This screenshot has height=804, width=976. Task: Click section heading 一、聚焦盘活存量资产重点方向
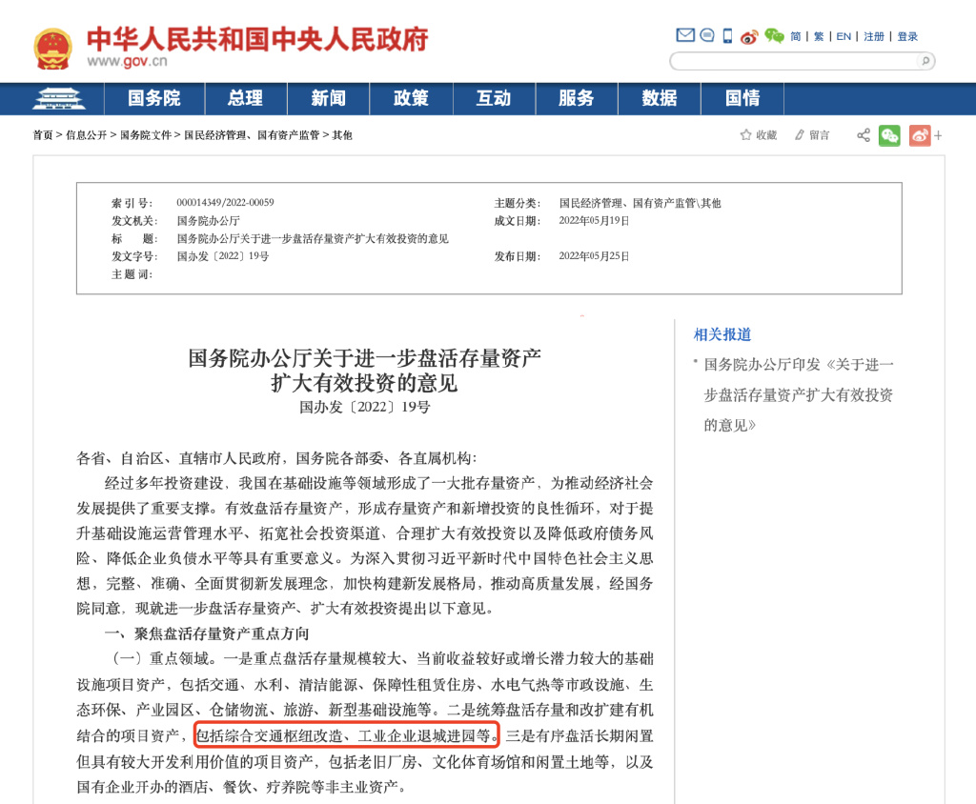click(207, 634)
